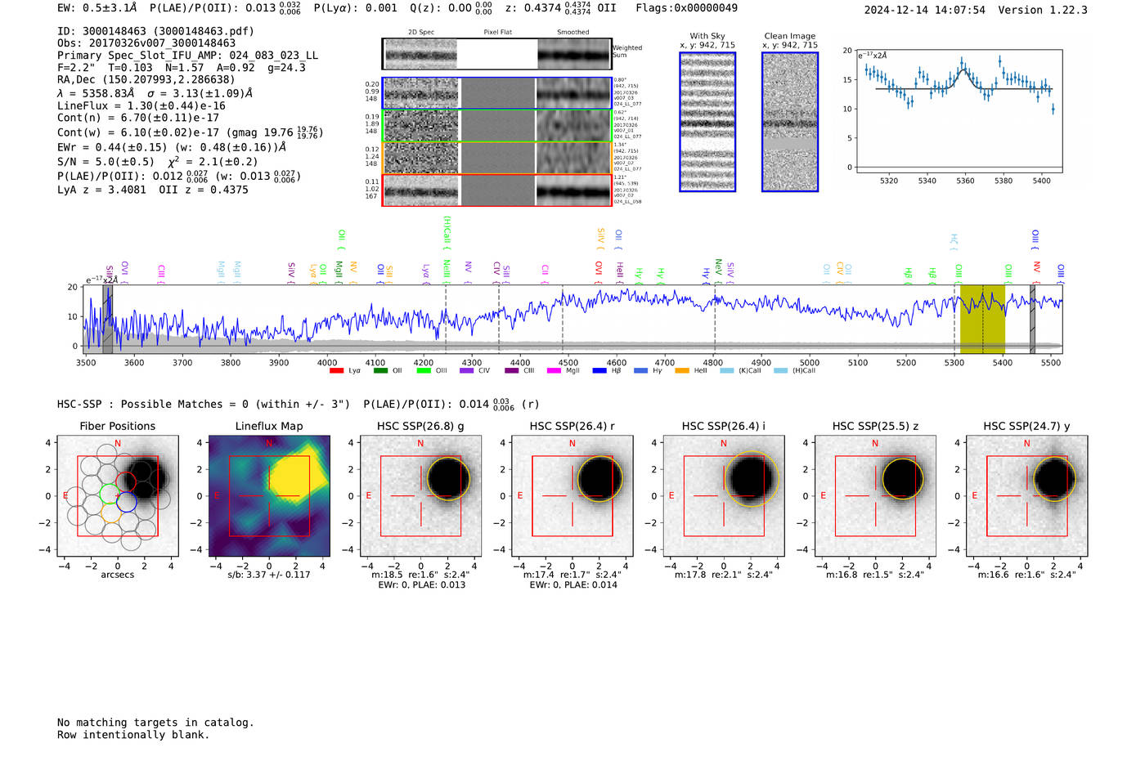The width and height of the screenshot is (1145, 779).
Task: Select the Weighted Sum 2D spectrum row
Action: coord(496,54)
